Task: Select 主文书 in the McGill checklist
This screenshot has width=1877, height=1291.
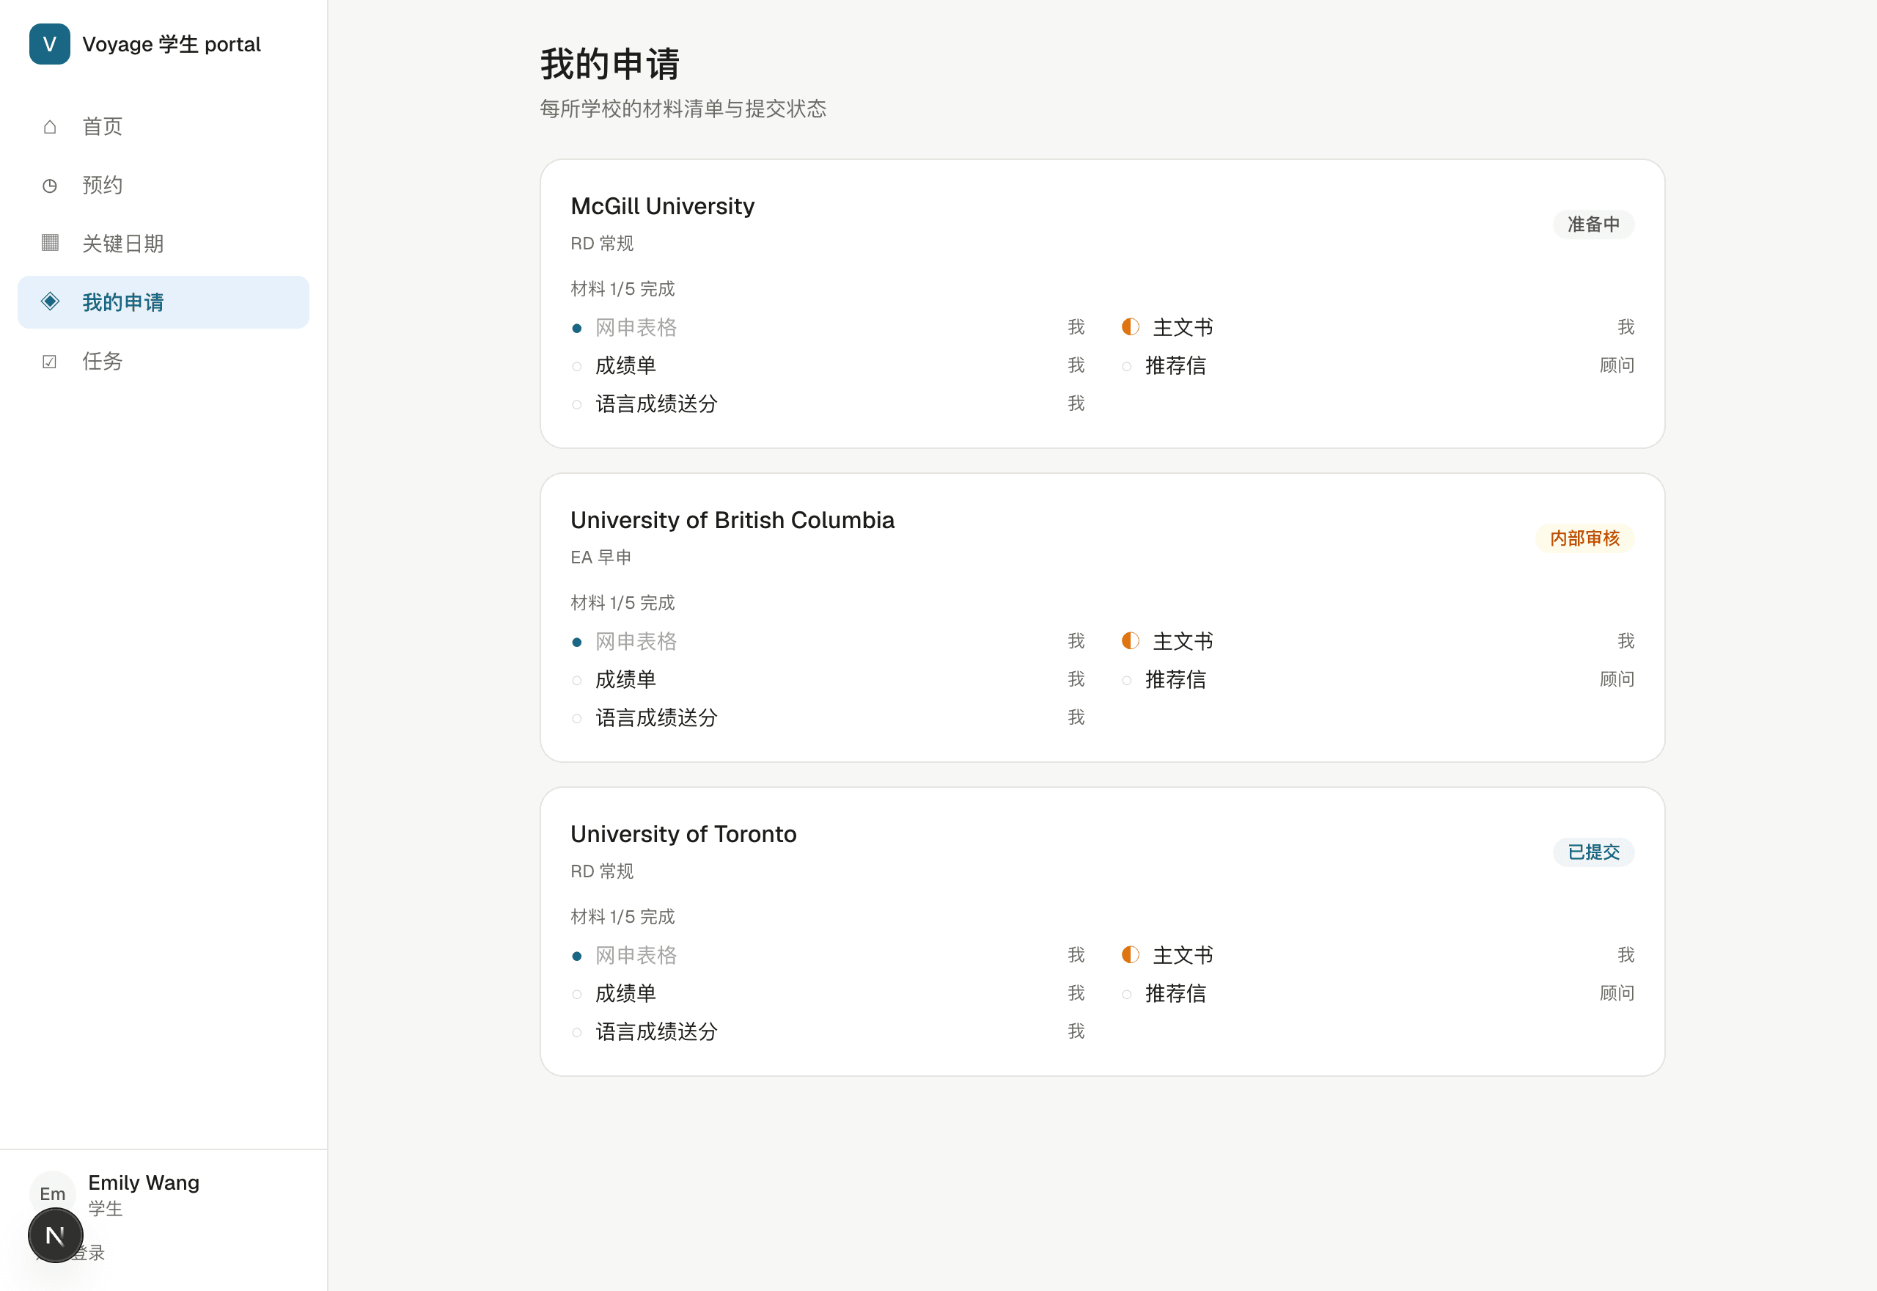Action: [x=1183, y=328]
